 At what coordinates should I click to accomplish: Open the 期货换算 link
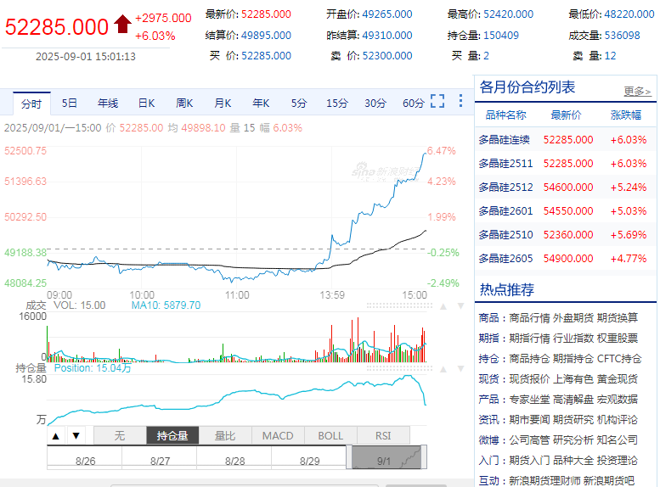617,318
